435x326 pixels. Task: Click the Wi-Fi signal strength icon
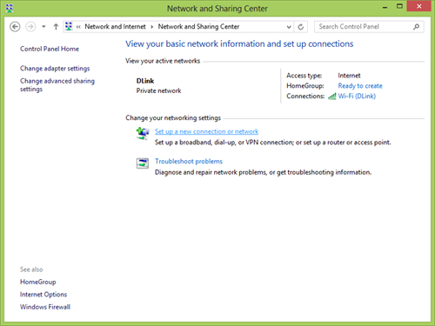coord(332,96)
